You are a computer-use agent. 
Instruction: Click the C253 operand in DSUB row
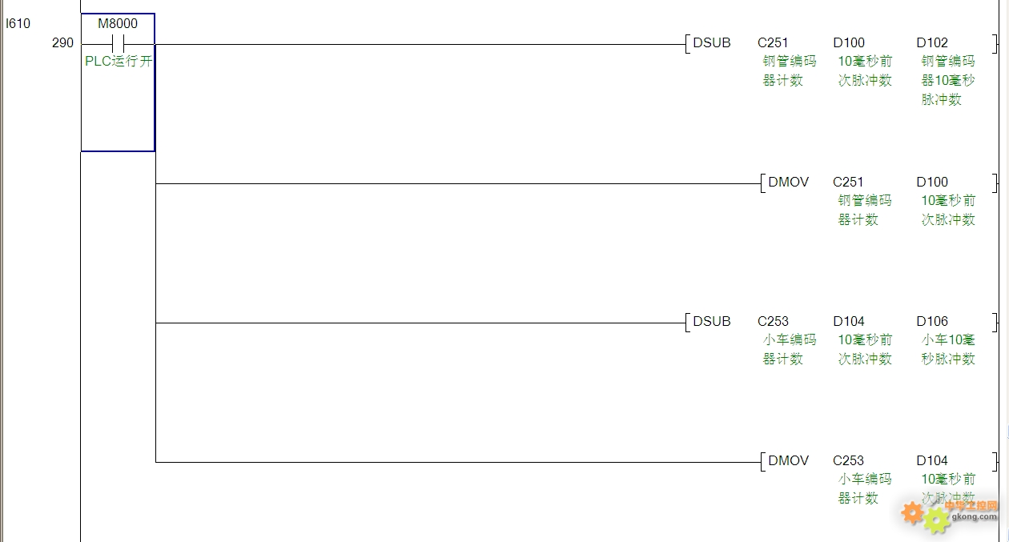click(773, 322)
